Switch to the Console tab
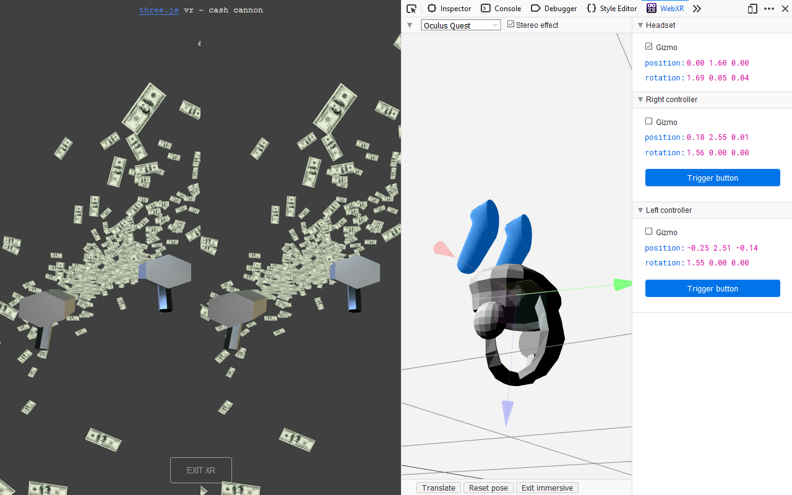This screenshot has width=792, height=495. 501,9
